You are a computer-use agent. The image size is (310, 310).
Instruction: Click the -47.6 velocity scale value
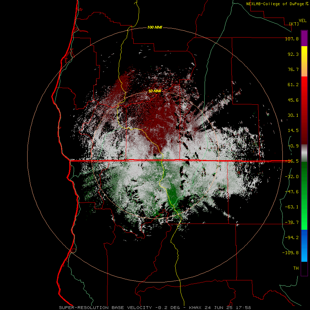click(292, 192)
